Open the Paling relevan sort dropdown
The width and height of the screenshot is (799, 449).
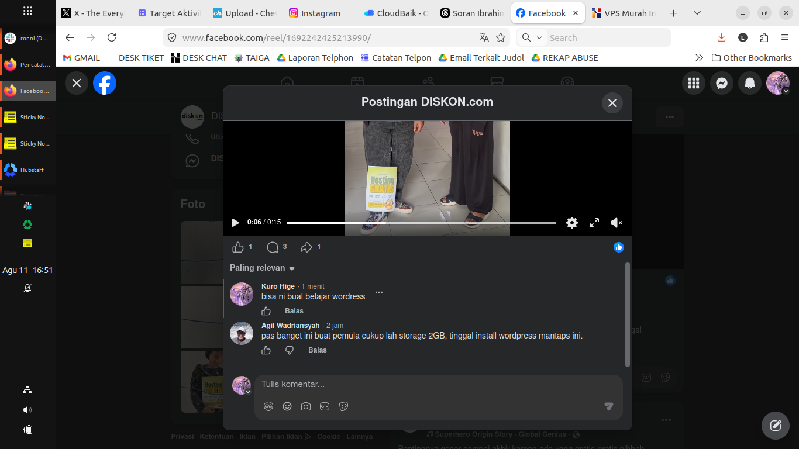(263, 268)
